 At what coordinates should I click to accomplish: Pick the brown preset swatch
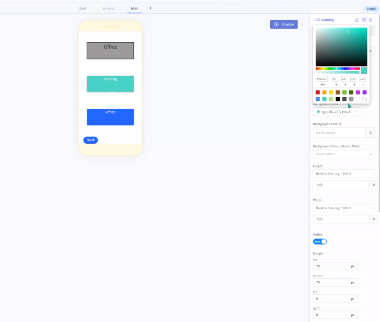click(338, 93)
